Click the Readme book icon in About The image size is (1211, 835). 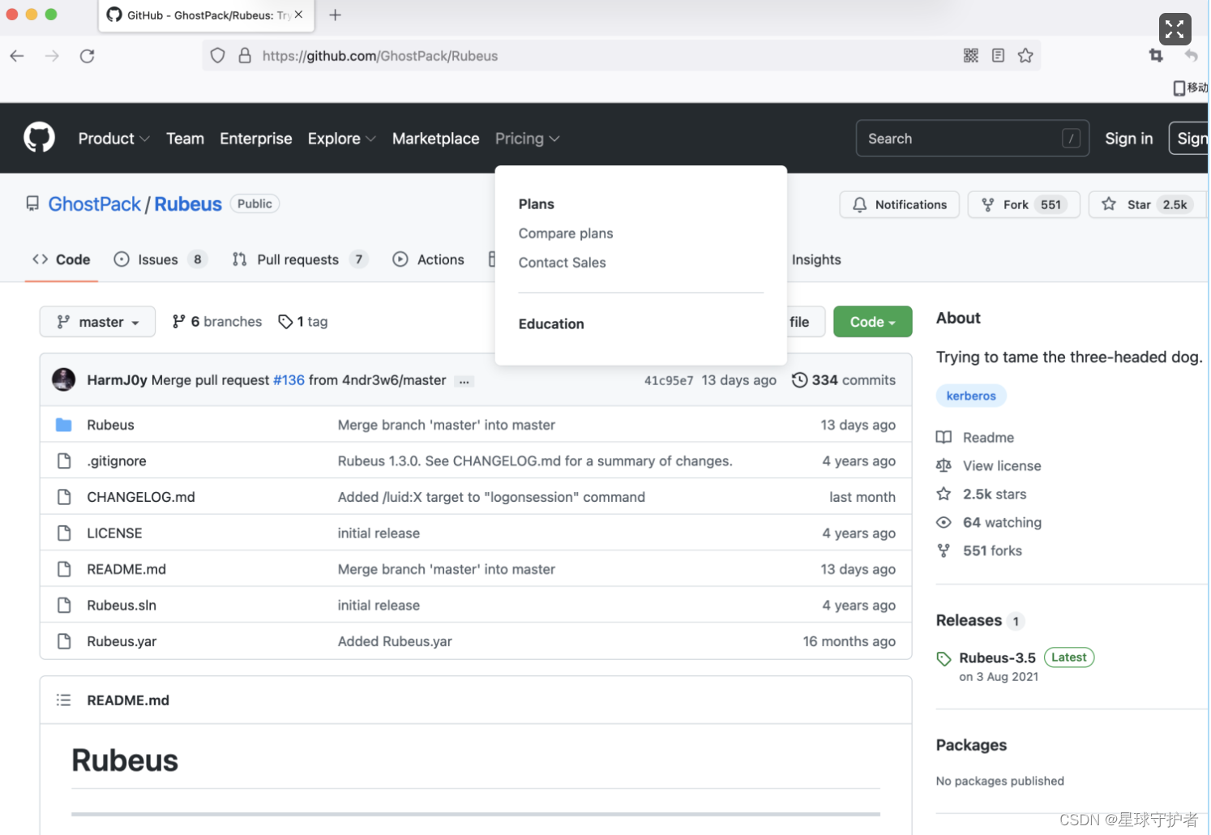(944, 438)
